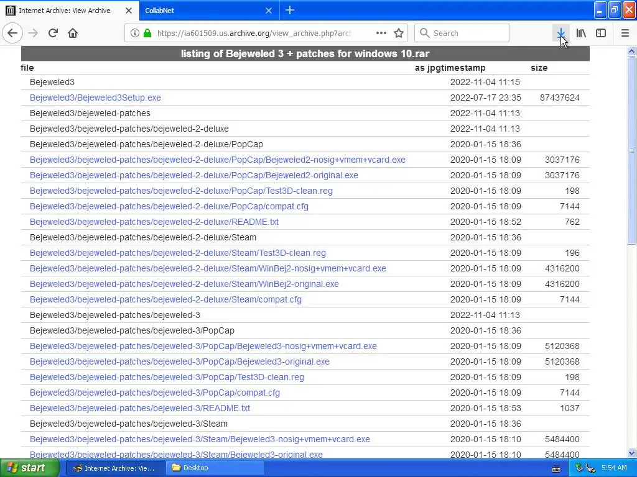Open Steam/WinBej2-nosig+vmem+vcard.exe link
The width and height of the screenshot is (637, 477).
point(208,268)
